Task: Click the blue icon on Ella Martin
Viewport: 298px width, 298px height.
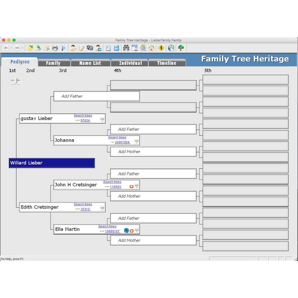Action: pos(126,231)
